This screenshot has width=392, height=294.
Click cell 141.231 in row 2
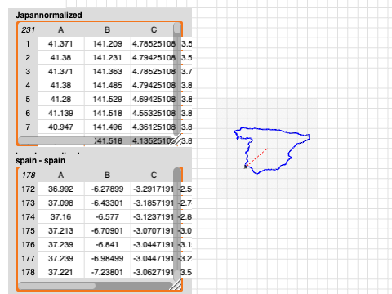[108, 58]
